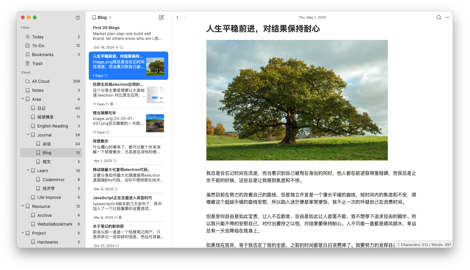Screen dimensions: 470x270
Task: Open the search magnifier icon
Action: tap(439, 17)
